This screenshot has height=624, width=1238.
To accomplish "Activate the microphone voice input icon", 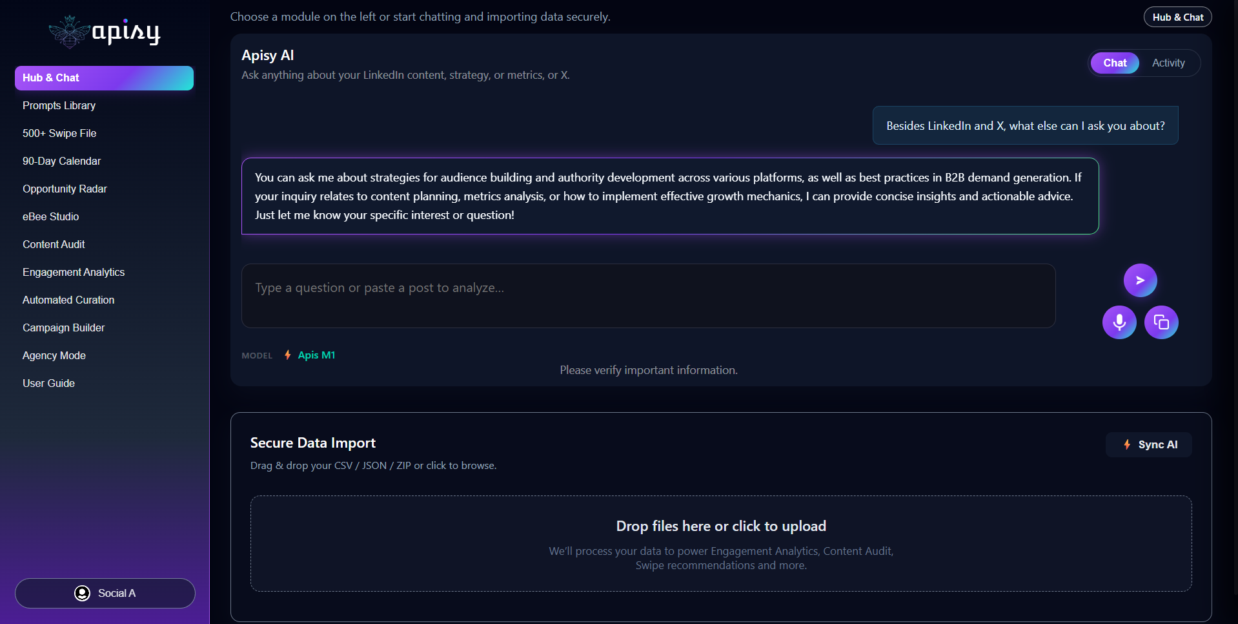I will (x=1119, y=322).
